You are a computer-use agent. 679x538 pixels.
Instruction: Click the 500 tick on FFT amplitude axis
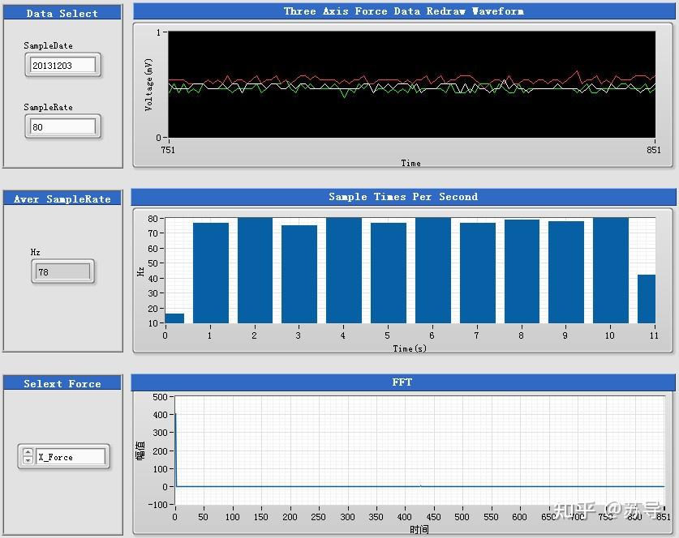[x=161, y=396]
